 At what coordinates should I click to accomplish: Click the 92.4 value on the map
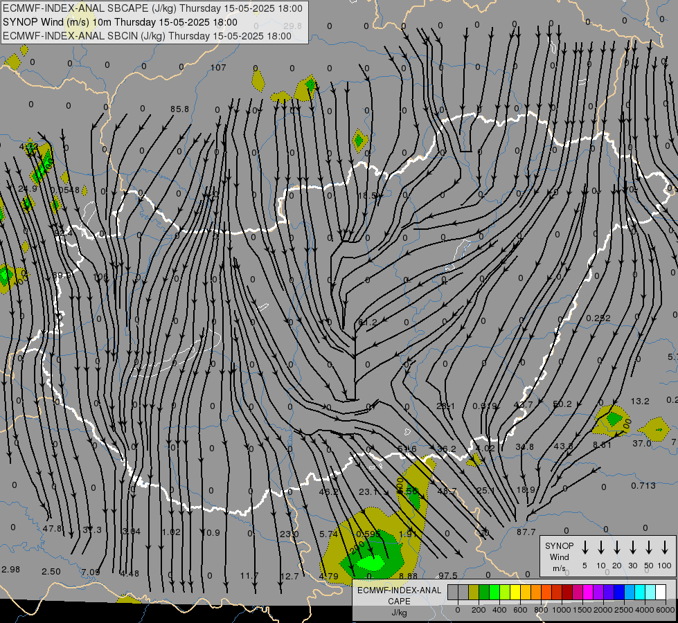point(63,233)
